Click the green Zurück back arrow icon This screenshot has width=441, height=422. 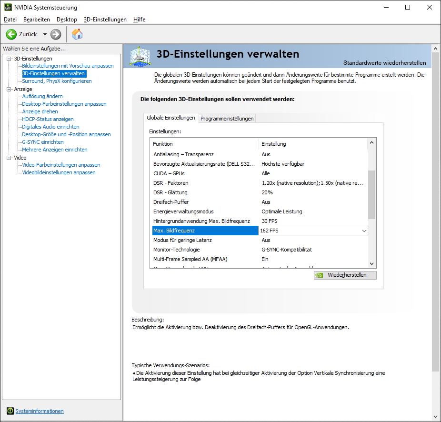(11, 34)
